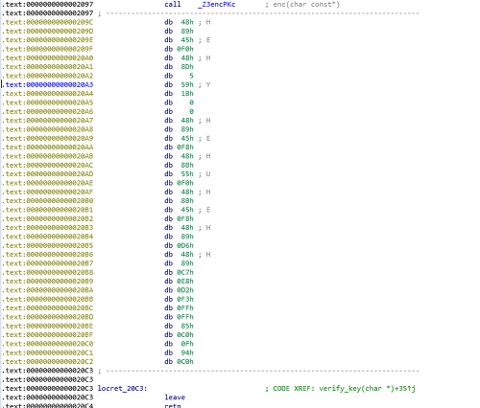Select address .text:00000000000020B9
This screenshot has width=480, height=408.
click(x=48, y=282)
